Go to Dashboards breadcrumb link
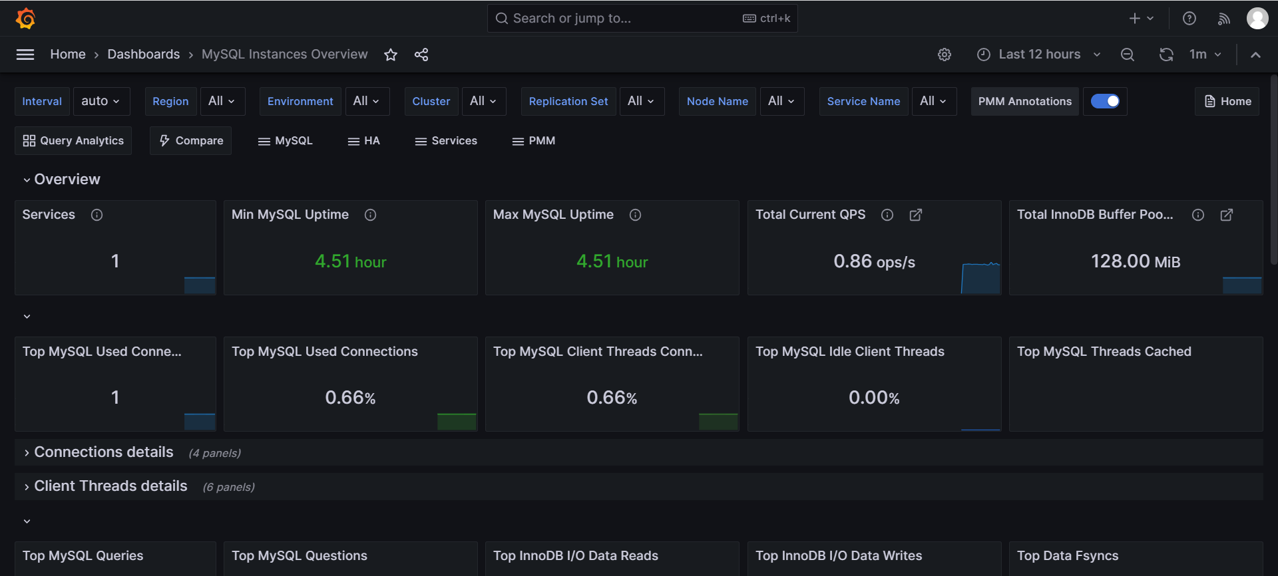This screenshot has height=576, width=1278. [x=143, y=55]
